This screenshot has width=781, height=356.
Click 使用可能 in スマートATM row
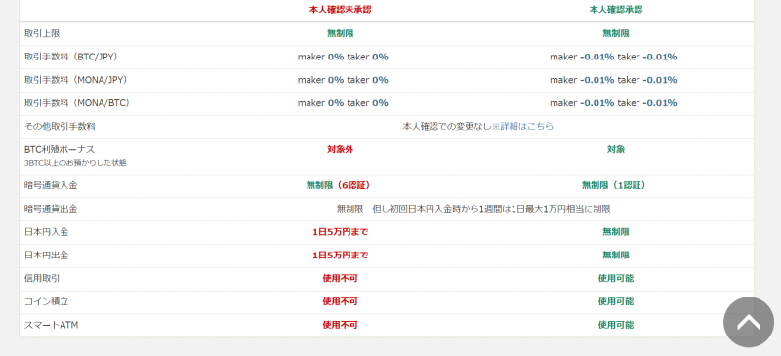coord(616,325)
